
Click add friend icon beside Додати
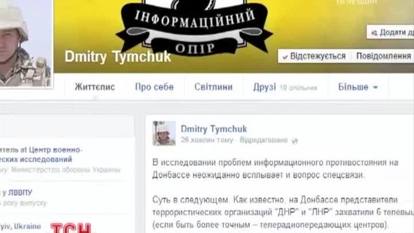pos(374,33)
